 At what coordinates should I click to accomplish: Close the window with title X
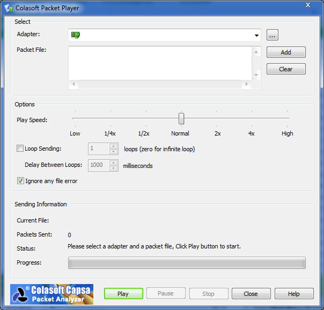tap(308, 5)
